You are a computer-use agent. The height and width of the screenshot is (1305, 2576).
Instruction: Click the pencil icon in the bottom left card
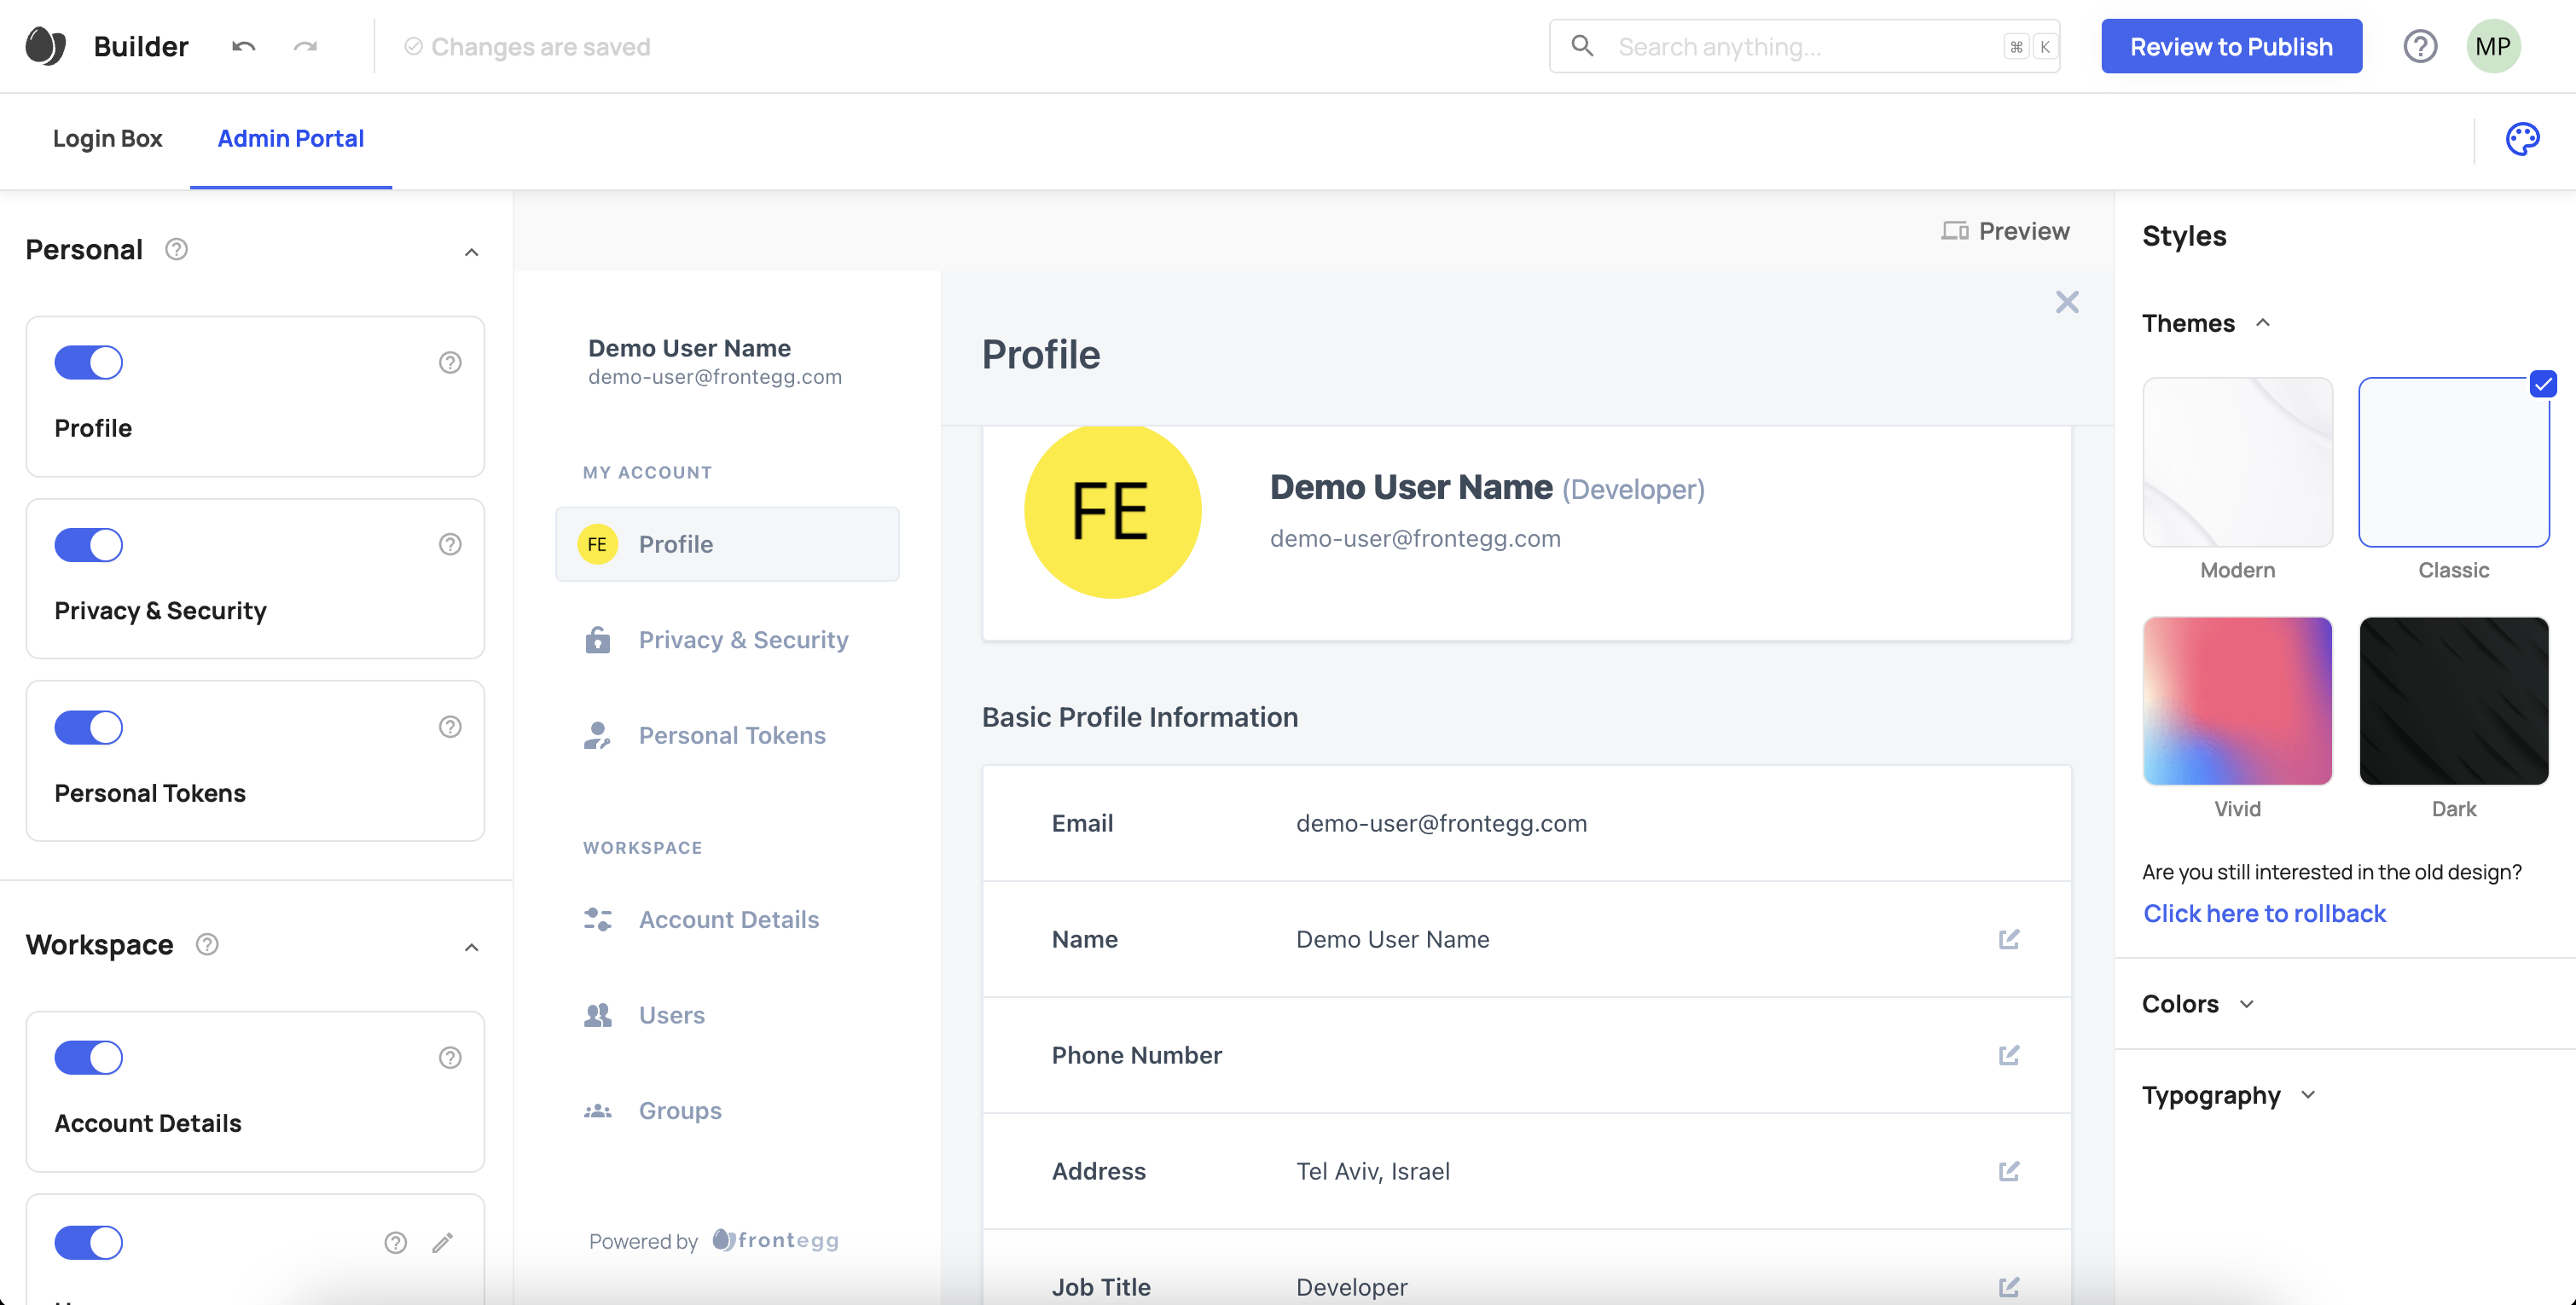442,1243
